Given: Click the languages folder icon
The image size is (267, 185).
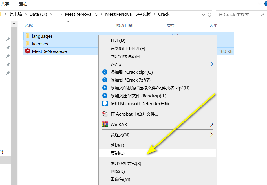Looking at the screenshot, I should [27, 36].
